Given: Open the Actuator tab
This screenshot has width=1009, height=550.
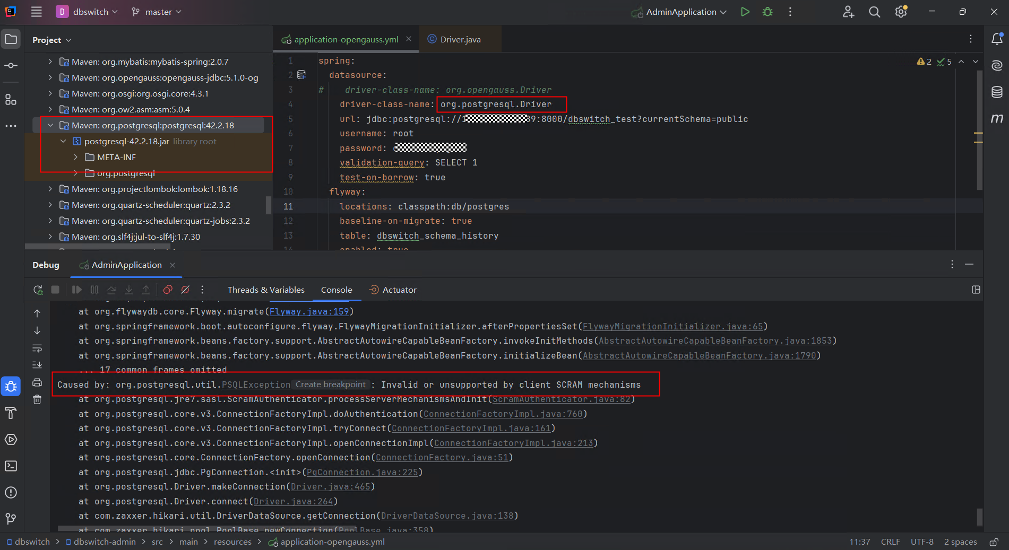Looking at the screenshot, I should [x=393, y=290].
